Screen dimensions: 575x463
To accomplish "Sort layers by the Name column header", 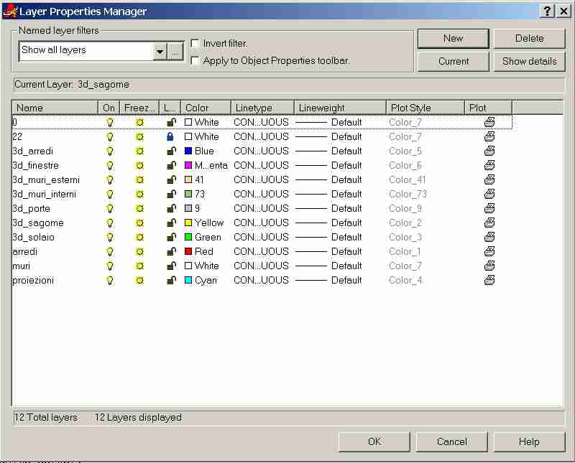I will point(55,108).
